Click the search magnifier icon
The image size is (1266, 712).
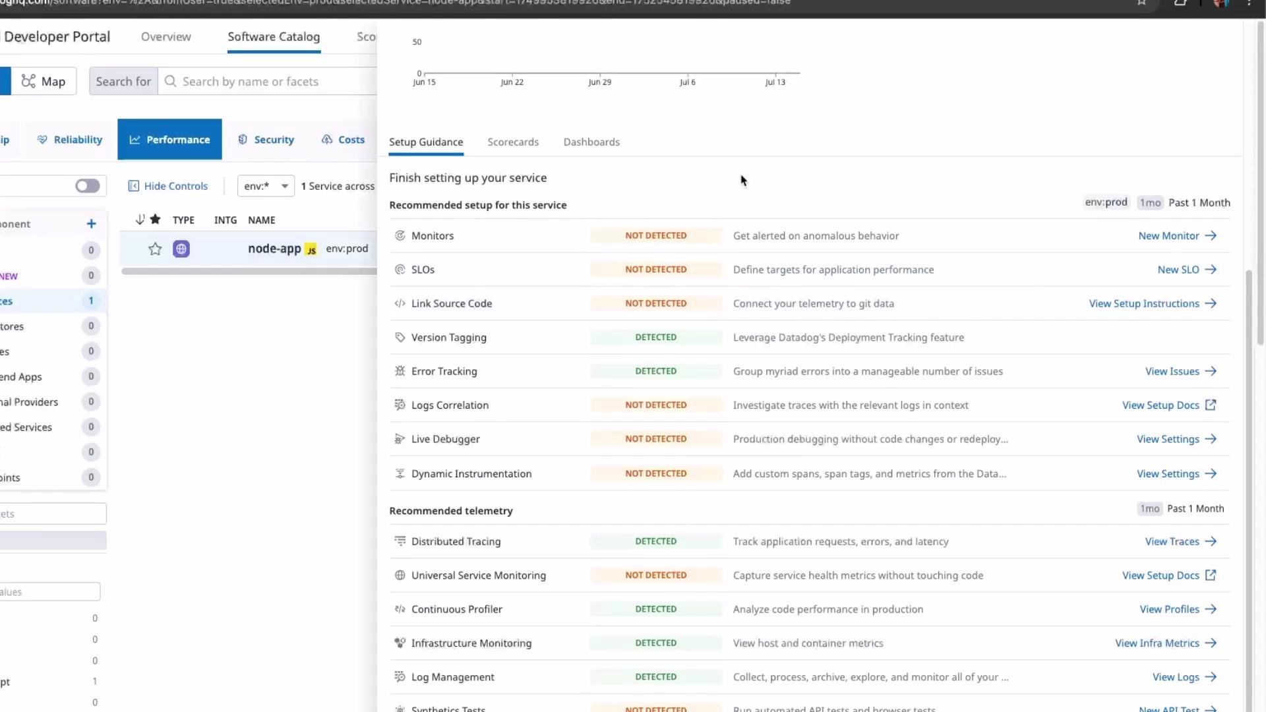[x=170, y=81]
